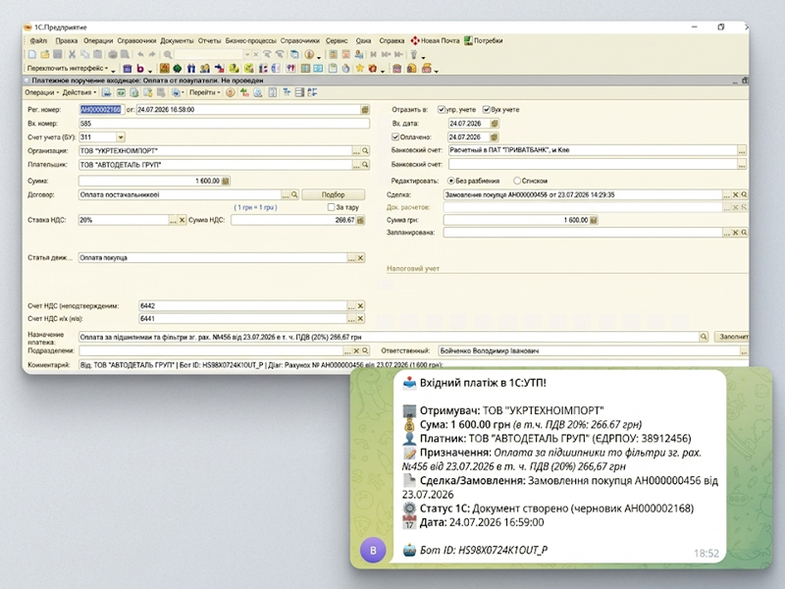The width and height of the screenshot is (785, 589).
Task: Expand the Счет учета (БУ) dropdown arrow
Action: 120,137
